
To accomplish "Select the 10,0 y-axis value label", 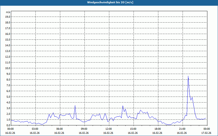I will click(x=8, y=68).
